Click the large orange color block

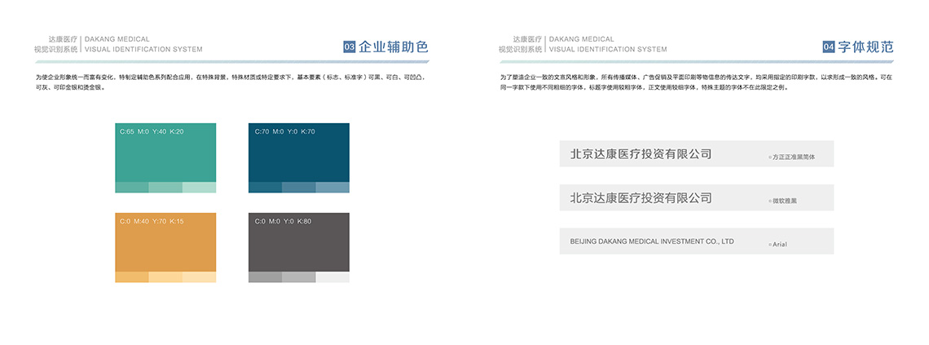point(165,242)
